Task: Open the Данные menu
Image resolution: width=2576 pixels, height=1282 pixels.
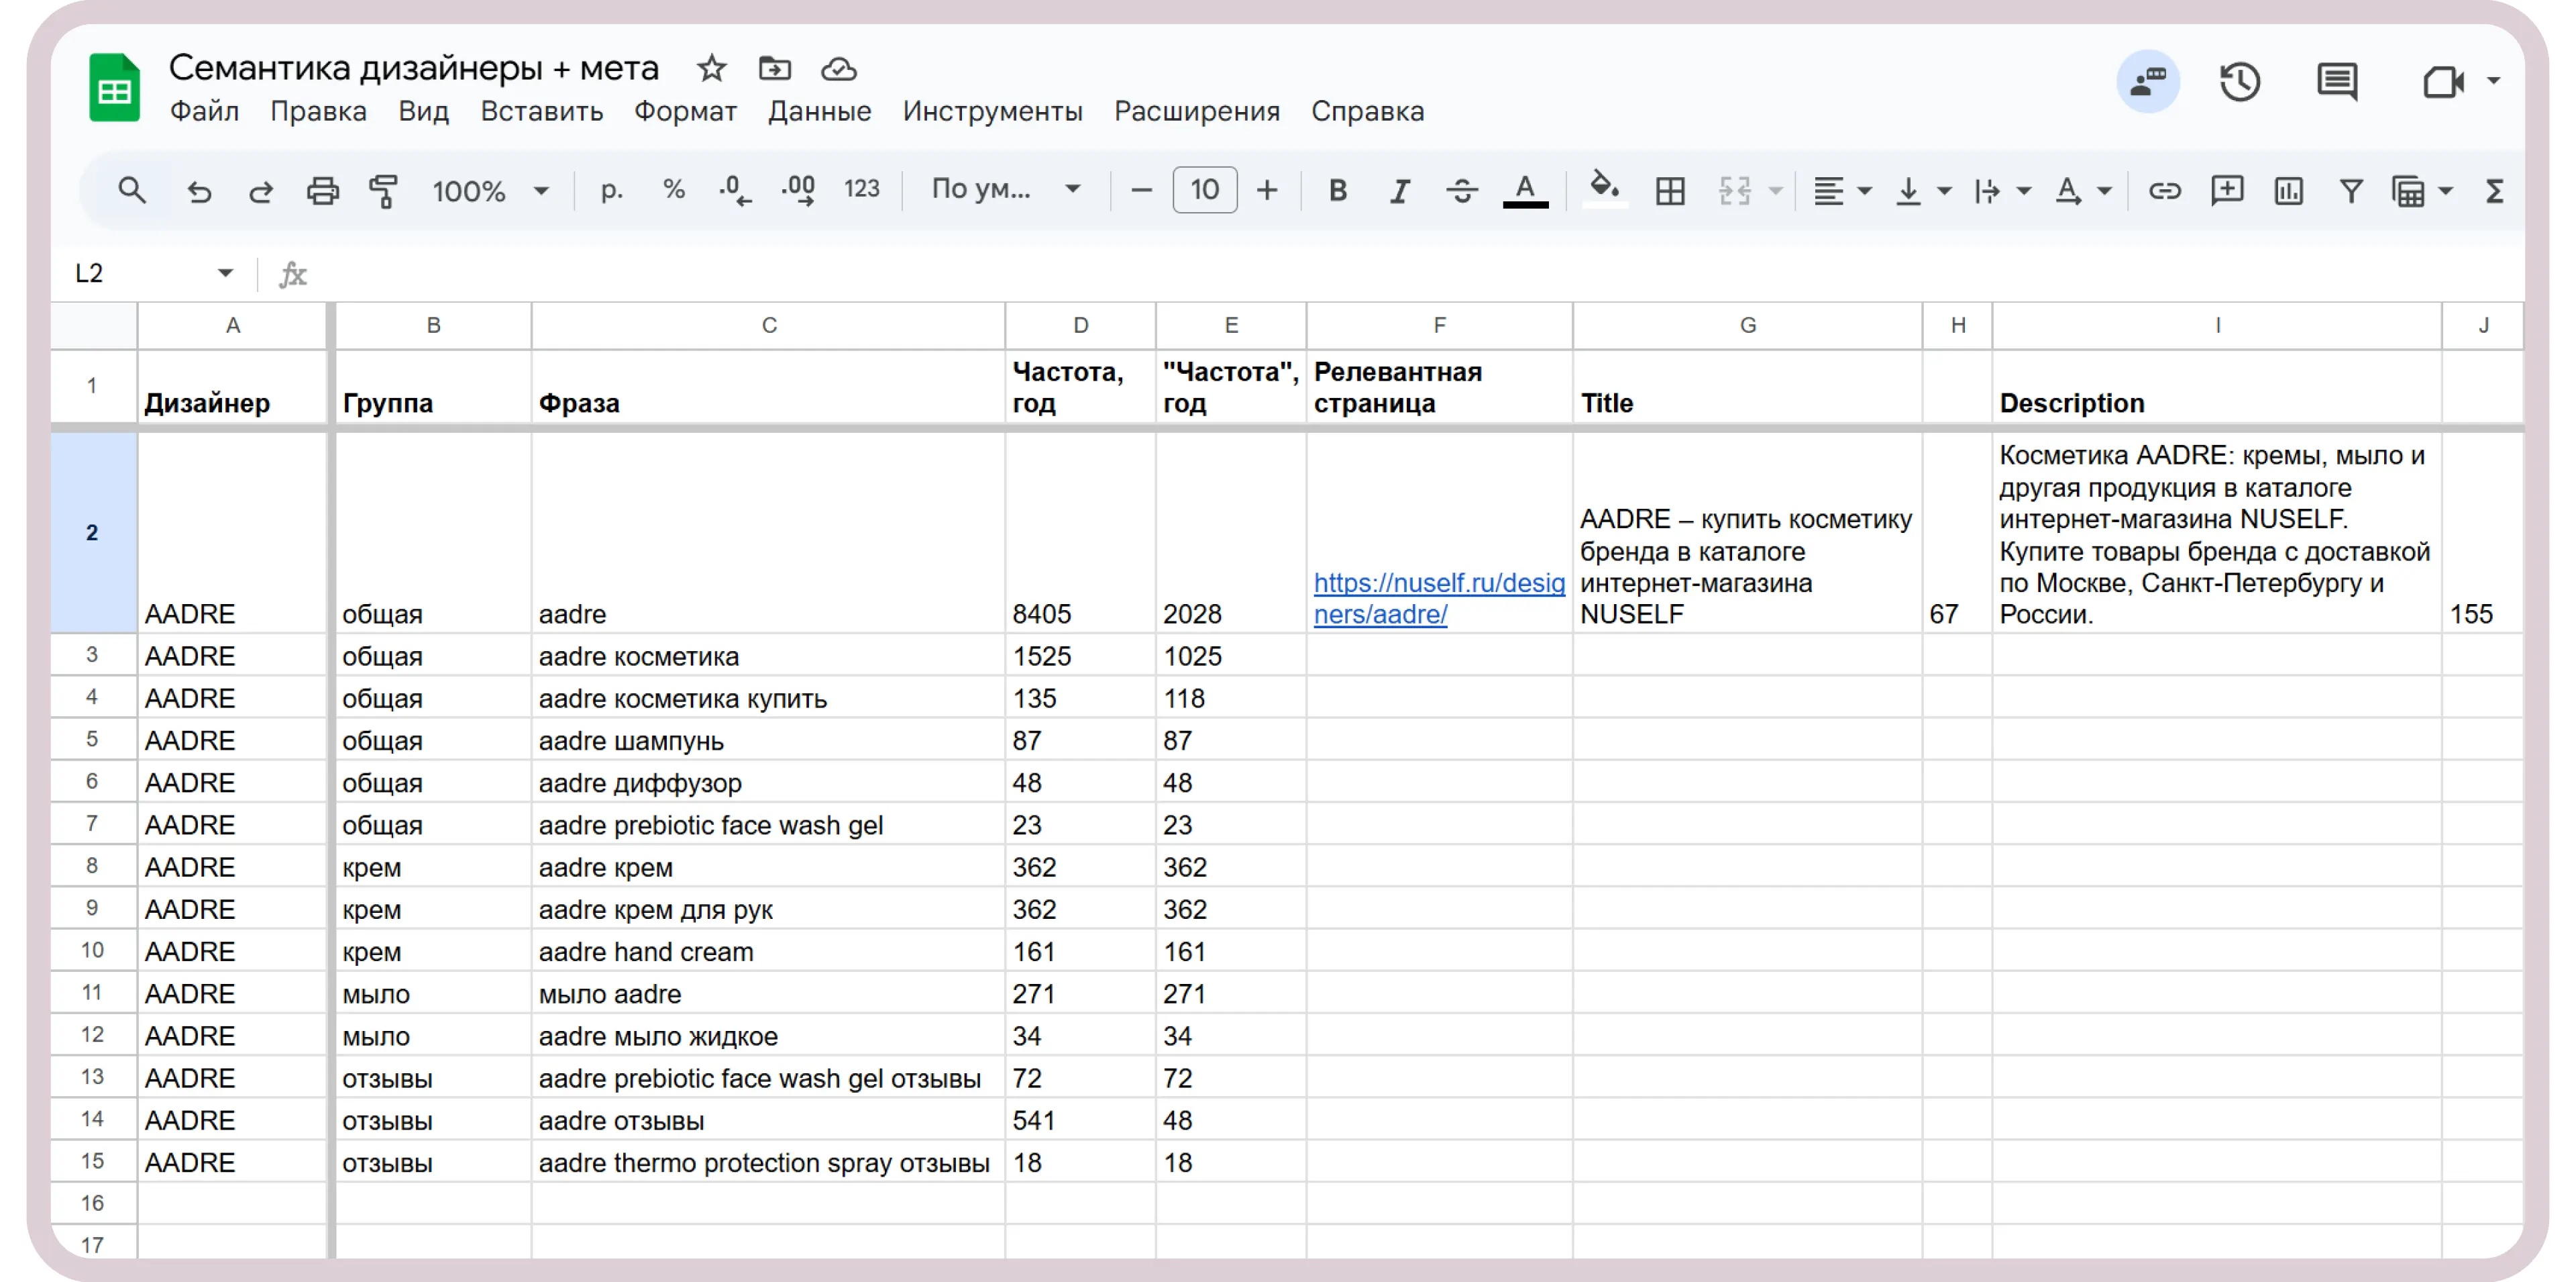Action: point(819,111)
